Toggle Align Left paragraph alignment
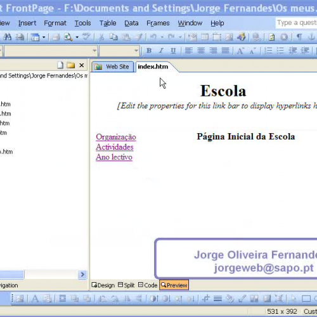 pos(189,51)
